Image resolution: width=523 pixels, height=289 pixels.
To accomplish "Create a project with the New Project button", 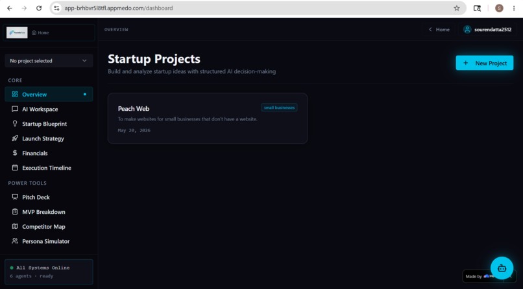I will click(x=485, y=63).
